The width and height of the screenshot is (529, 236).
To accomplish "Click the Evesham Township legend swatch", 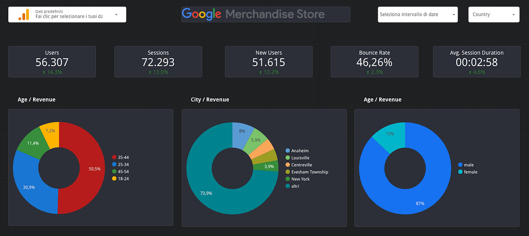I will [x=288, y=172].
